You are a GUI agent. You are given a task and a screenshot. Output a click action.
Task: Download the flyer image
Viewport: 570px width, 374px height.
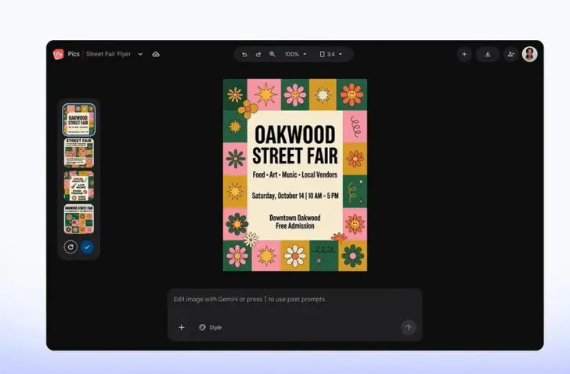pyautogui.click(x=488, y=54)
